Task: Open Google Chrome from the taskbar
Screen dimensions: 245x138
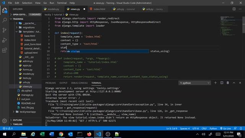Action: (x=61, y=134)
